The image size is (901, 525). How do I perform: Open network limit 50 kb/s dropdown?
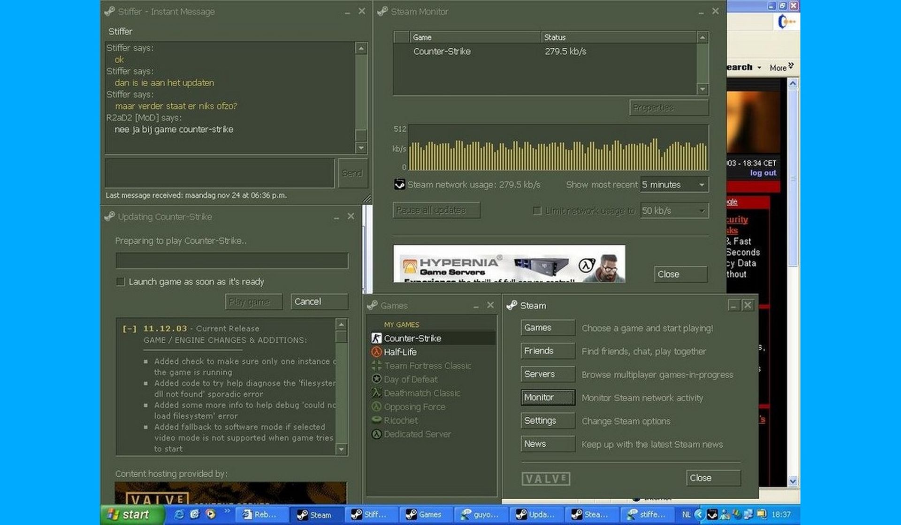[702, 210]
